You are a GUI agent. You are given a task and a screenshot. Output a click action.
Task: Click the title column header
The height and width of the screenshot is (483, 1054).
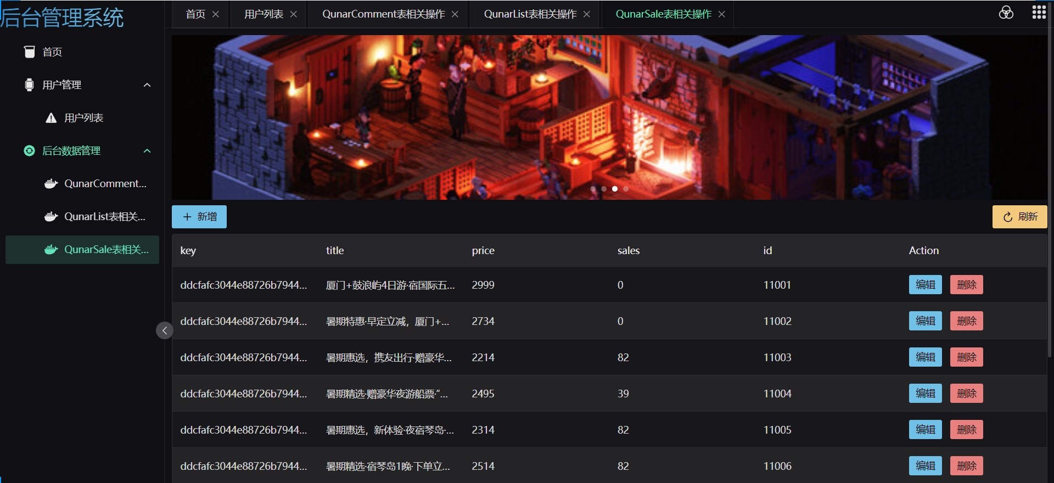(335, 250)
